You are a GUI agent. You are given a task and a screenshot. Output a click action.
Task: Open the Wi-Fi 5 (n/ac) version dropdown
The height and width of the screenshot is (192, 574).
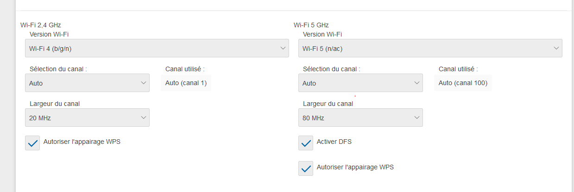pos(430,48)
